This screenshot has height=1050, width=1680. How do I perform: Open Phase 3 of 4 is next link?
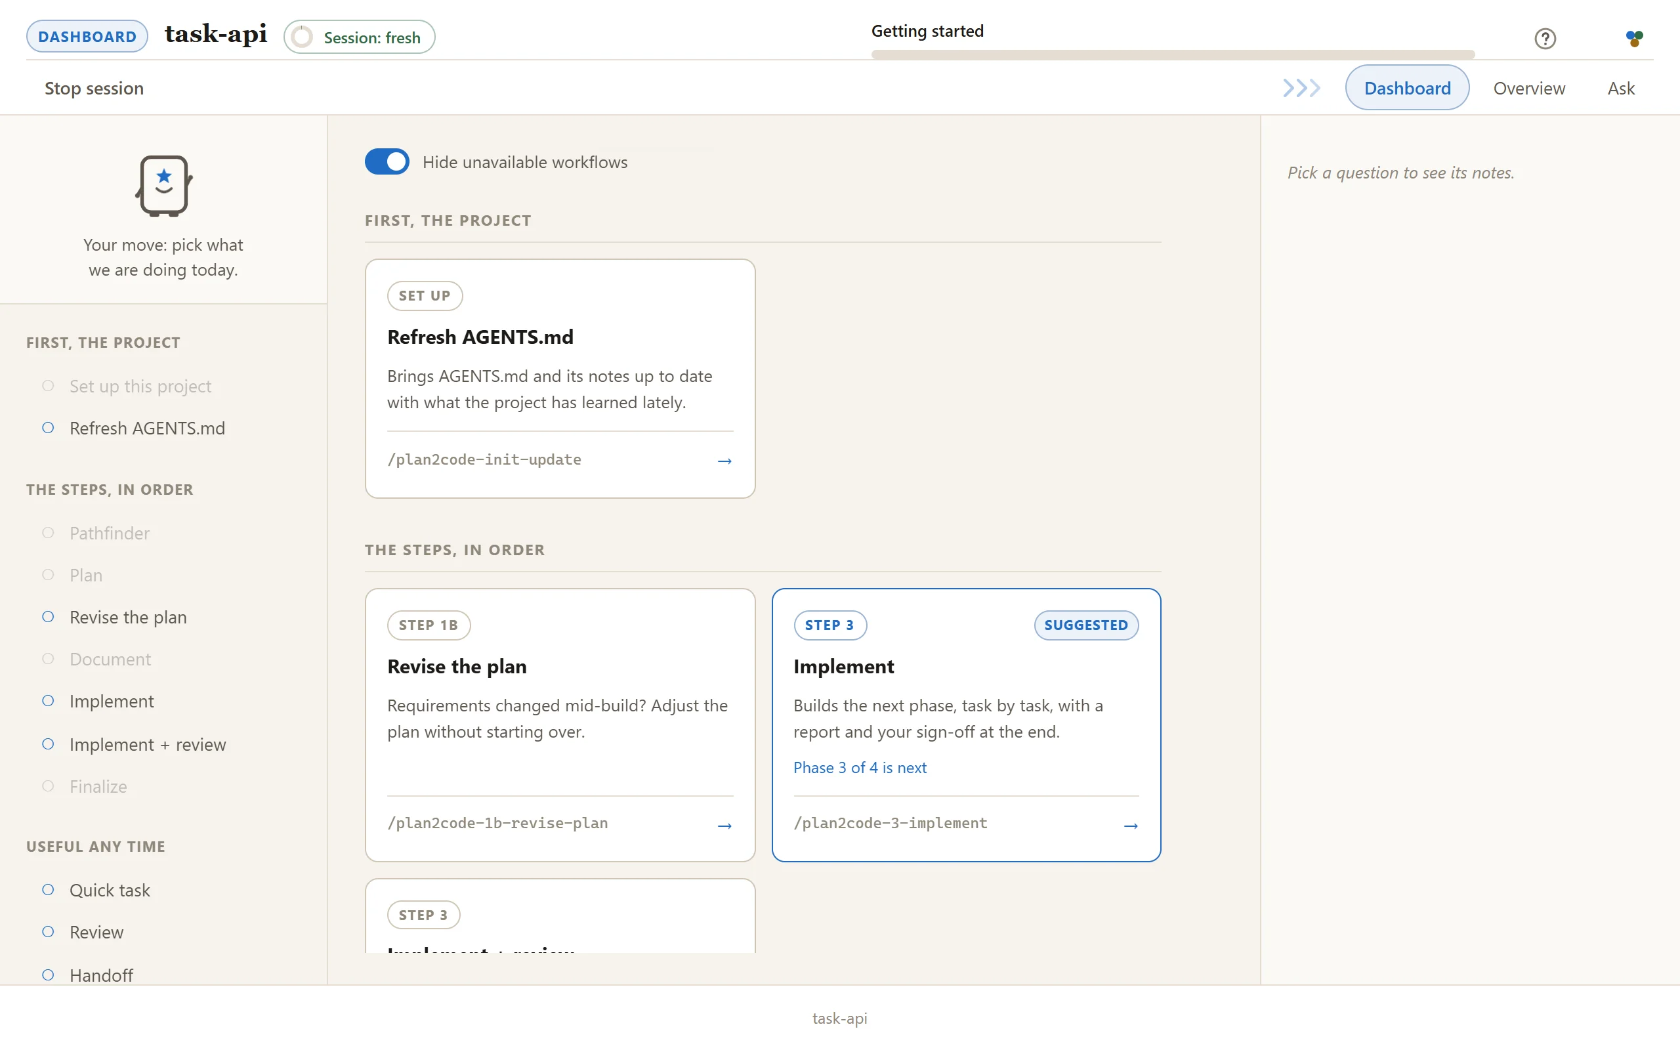coord(860,767)
